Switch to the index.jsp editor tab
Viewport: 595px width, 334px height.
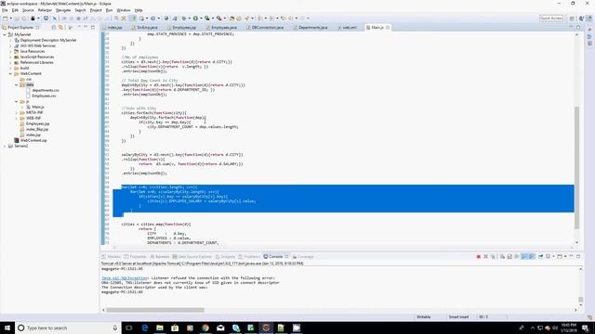114,28
